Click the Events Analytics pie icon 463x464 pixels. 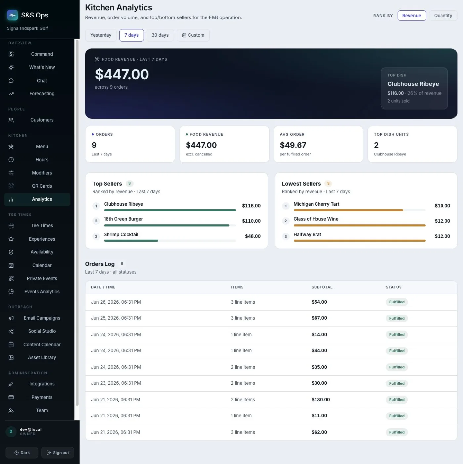click(x=11, y=292)
